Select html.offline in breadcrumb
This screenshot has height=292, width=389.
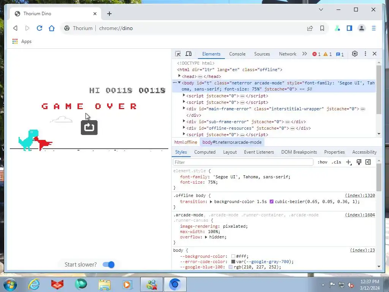(x=185, y=142)
